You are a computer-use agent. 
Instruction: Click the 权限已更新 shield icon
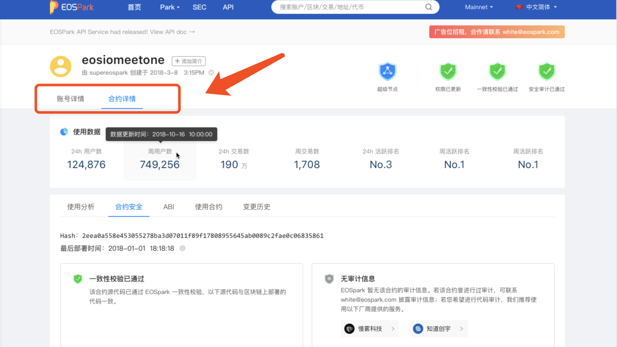tap(448, 72)
